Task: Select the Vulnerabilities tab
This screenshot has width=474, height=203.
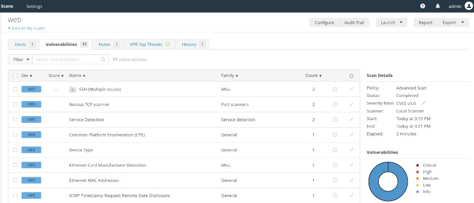Action: pos(66,44)
